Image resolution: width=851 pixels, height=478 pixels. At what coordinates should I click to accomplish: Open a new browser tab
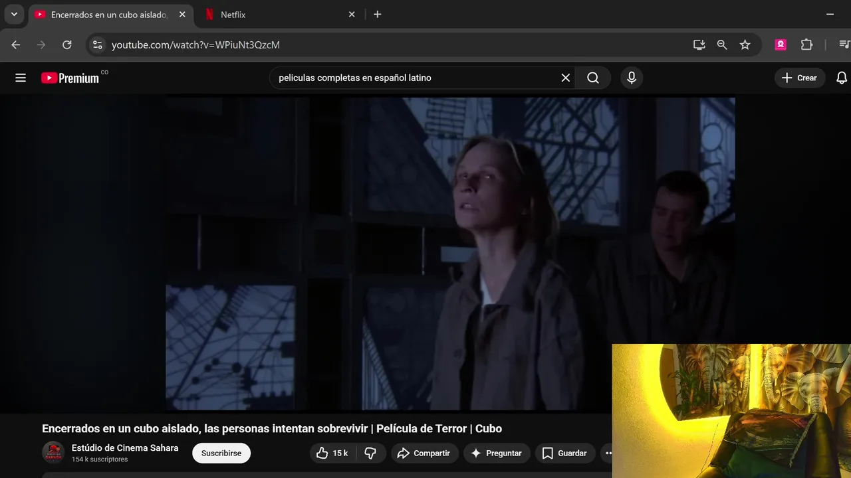[377, 15]
